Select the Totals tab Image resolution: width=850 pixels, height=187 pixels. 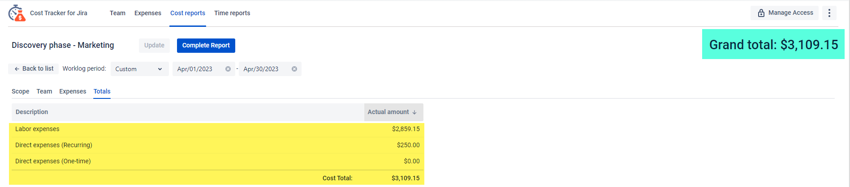tap(102, 91)
